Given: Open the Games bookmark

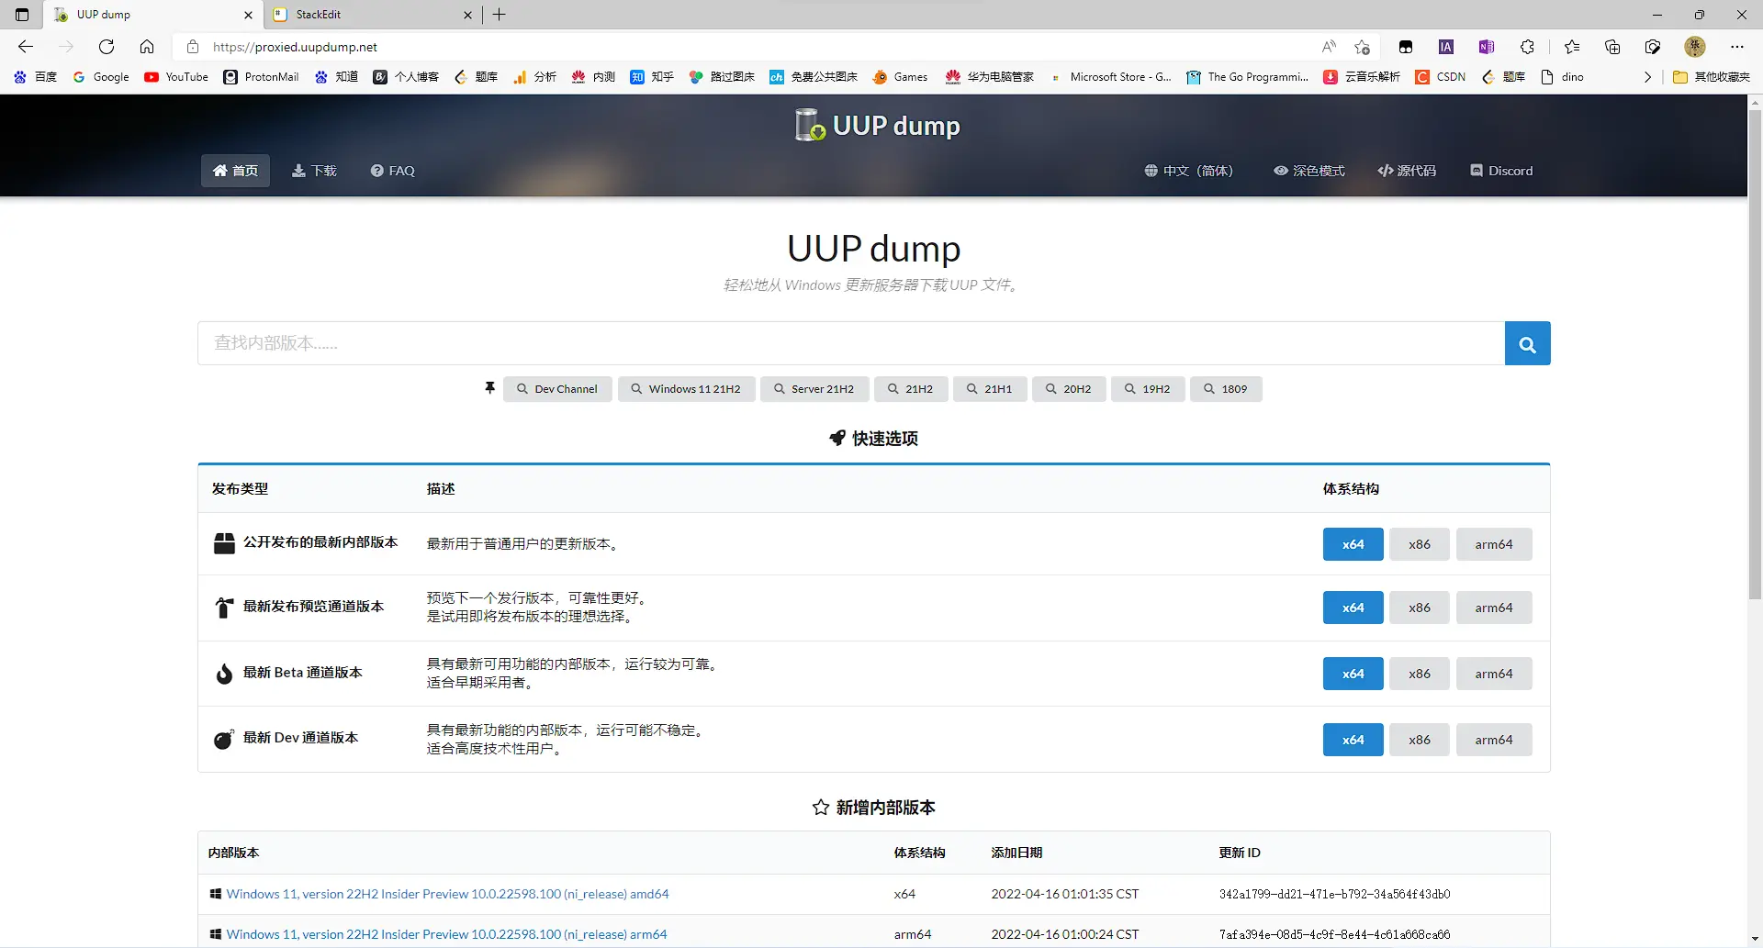Looking at the screenshot, I should point(900,77).
